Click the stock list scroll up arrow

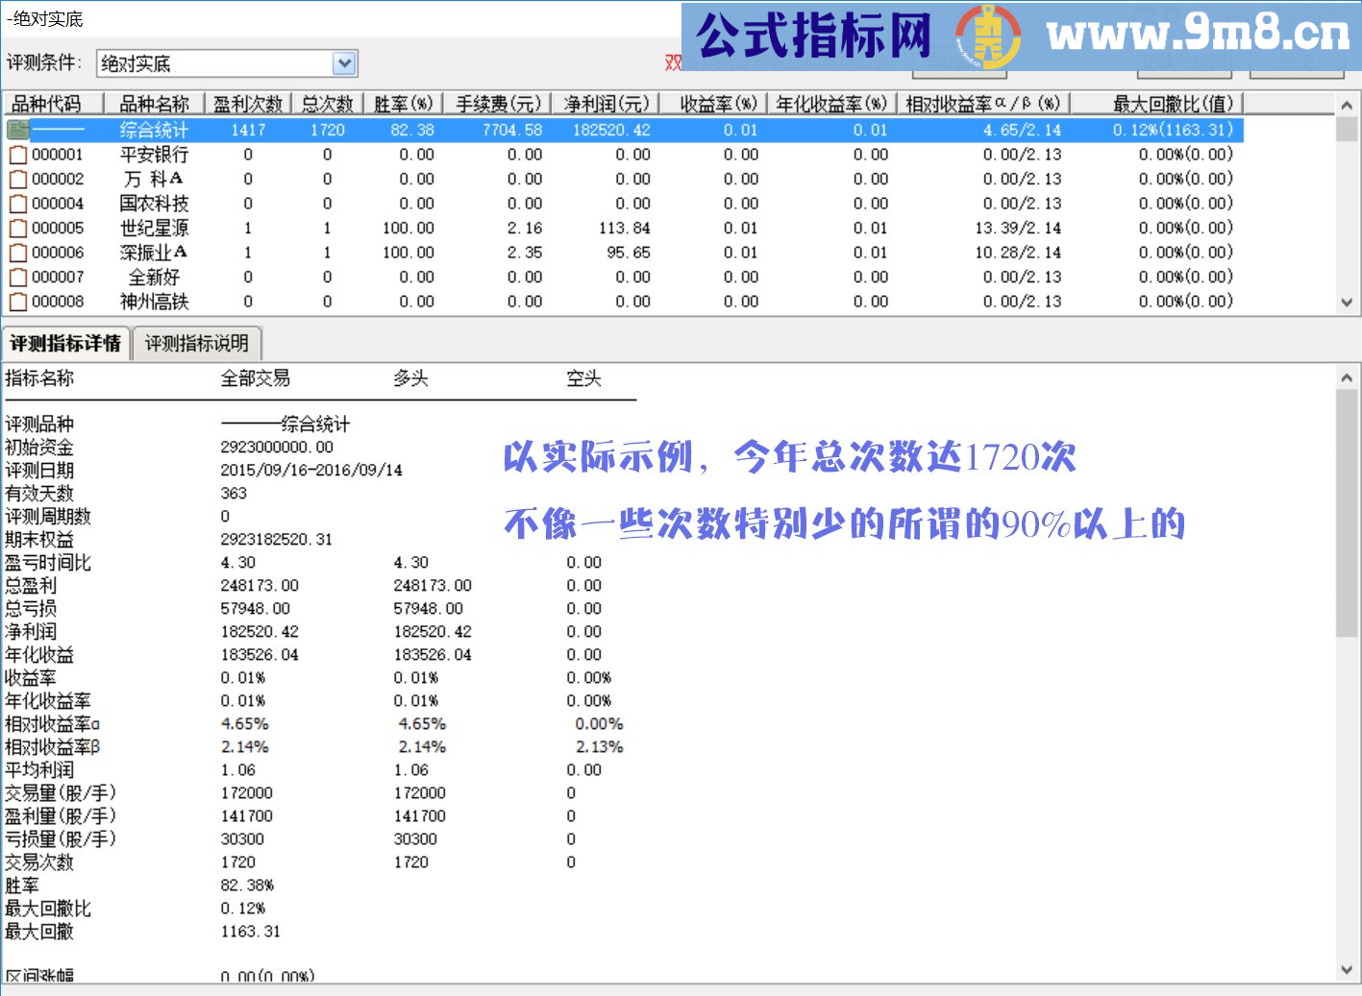pos(1347,106)
